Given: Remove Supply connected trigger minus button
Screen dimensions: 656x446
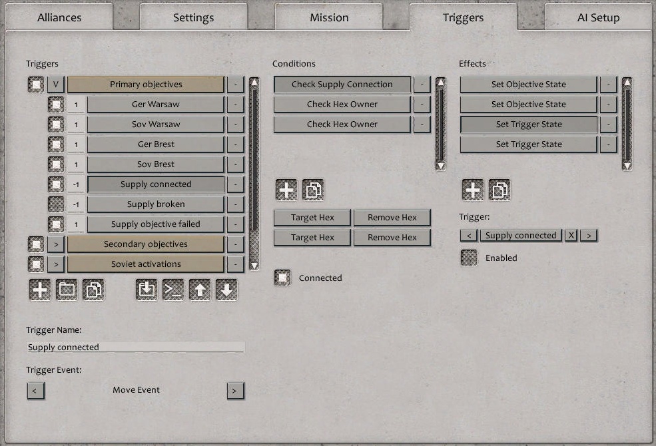Looking at the screenshot, I should tap(236, 184).
